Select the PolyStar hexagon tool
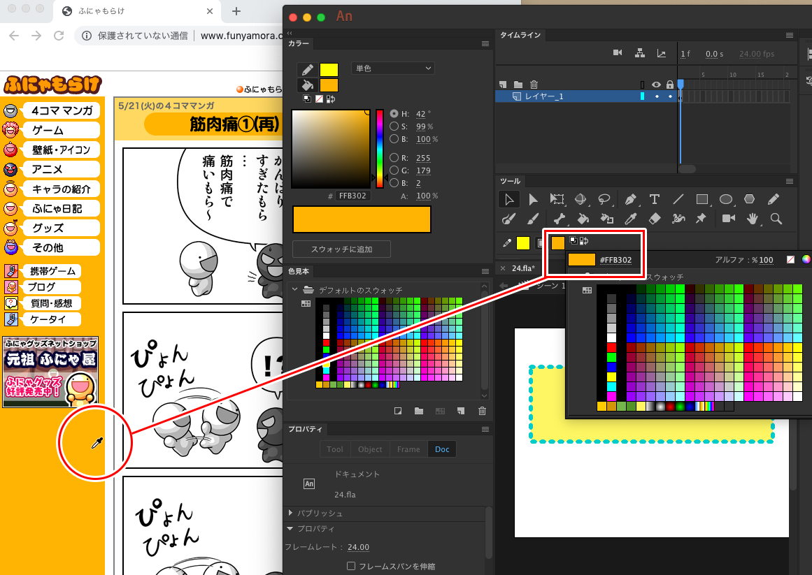812x575 pixels. [x=749, y=200]
